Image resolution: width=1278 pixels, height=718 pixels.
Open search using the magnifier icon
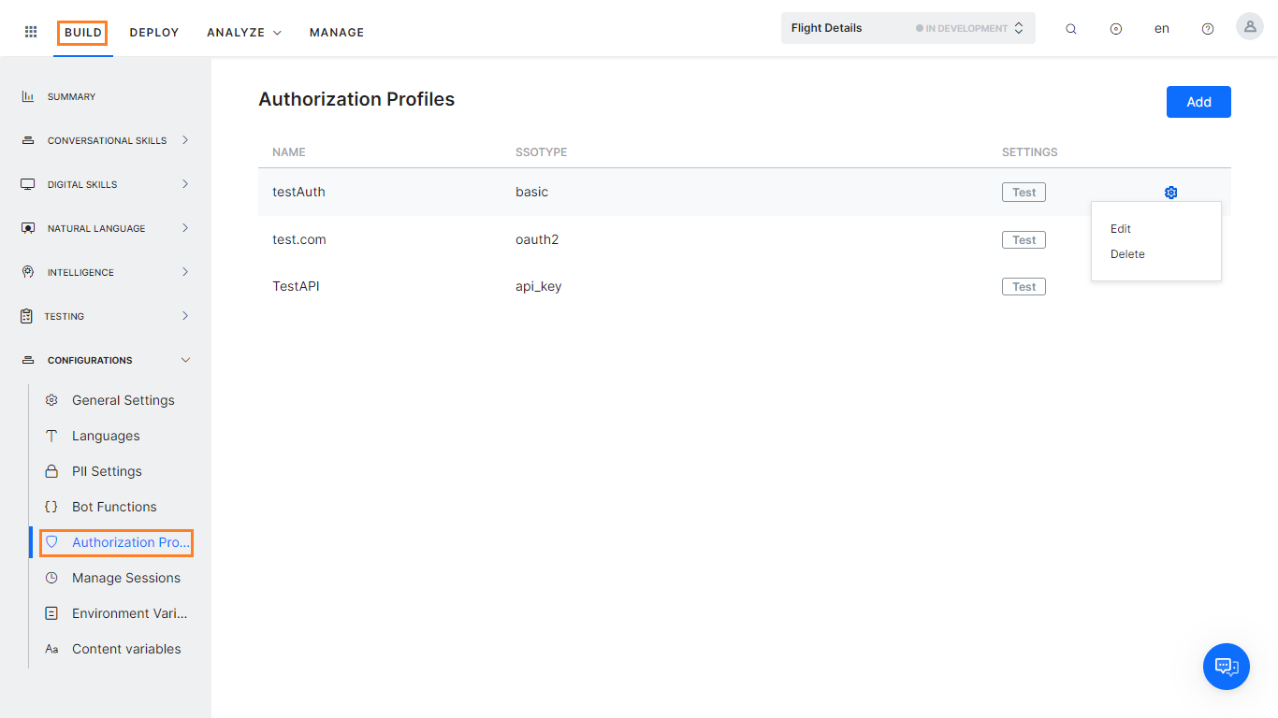pyautogui.click(x=1070, y=28)
